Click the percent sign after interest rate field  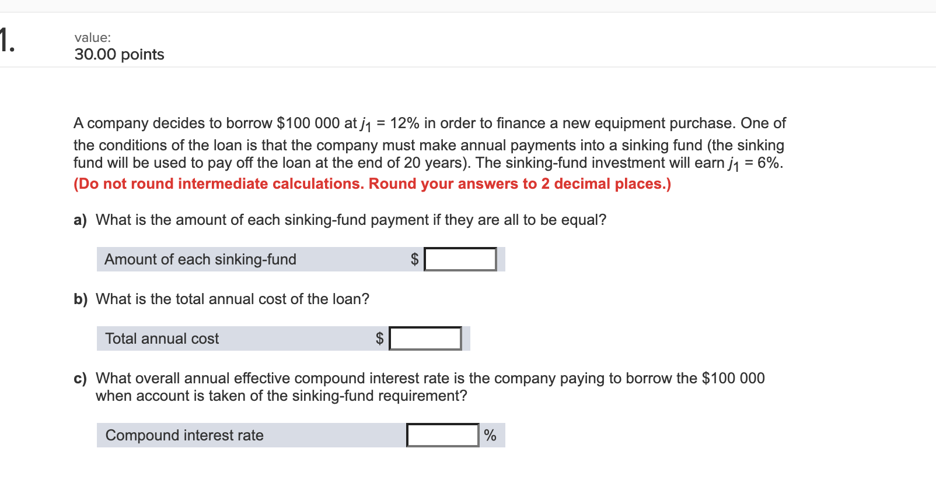pyautogui.click(x=490, y=435)
